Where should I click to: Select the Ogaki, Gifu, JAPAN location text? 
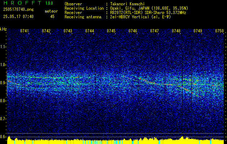[x=149, y=8]
